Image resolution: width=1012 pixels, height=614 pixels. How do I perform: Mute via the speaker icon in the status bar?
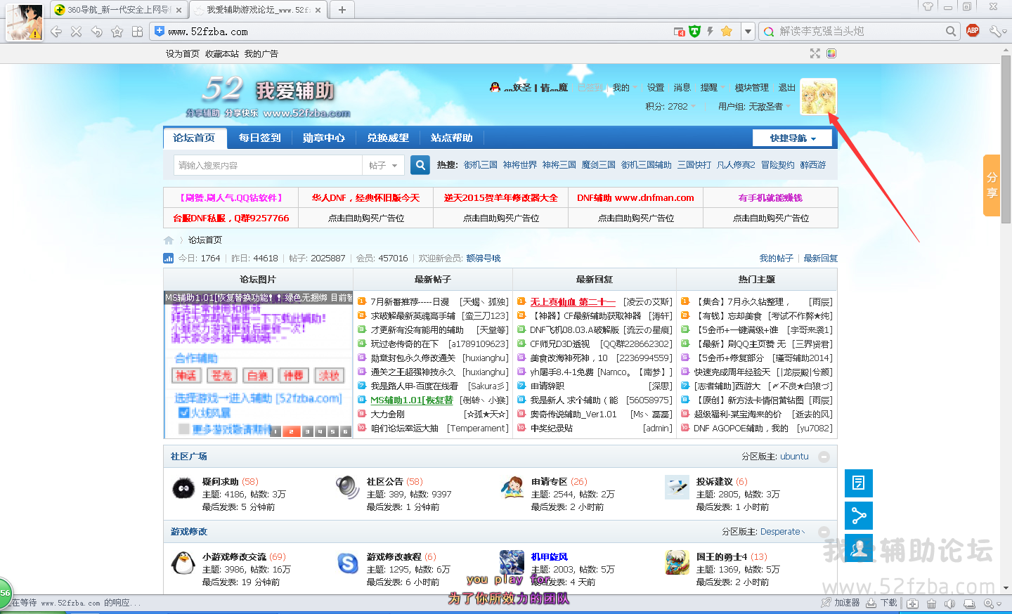click(x=950, y=603)
